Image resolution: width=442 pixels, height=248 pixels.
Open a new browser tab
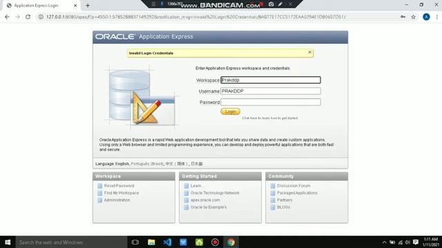(x=88, y=6)
